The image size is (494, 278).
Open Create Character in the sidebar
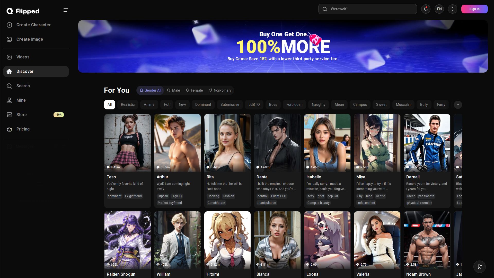pyautogui.click(x=33, y=25)
